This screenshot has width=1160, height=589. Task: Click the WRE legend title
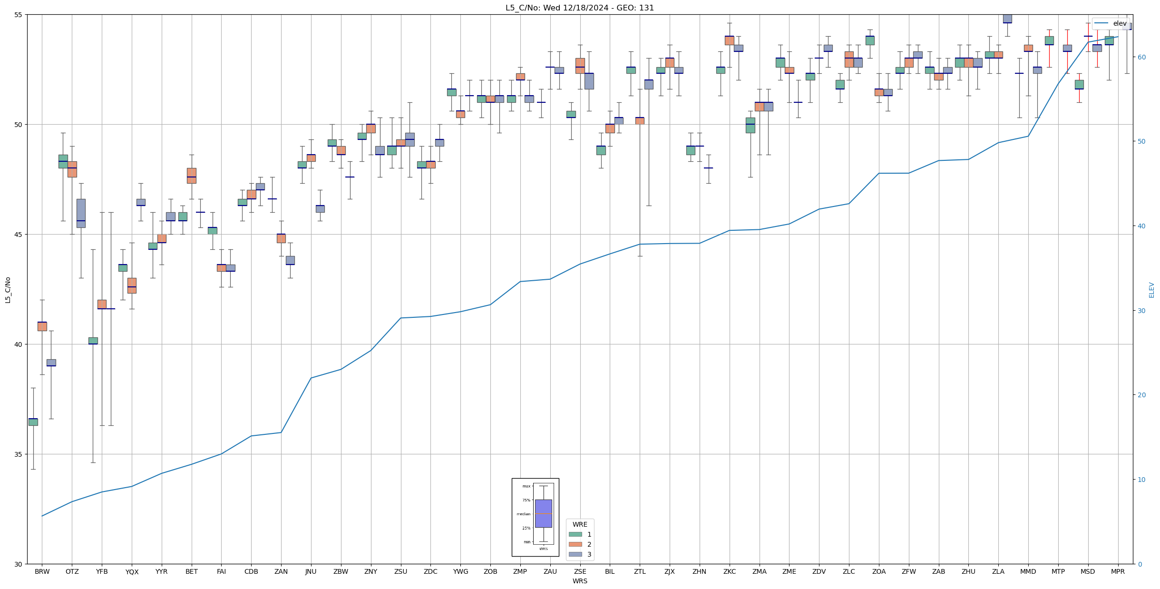coord(580,524)
